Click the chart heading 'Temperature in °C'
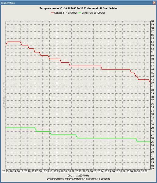The image size is (157, 183). tap(51, 8)
